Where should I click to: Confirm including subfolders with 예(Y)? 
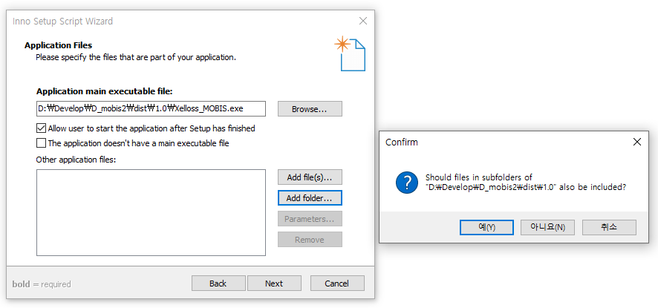click(x=486, y=227)
